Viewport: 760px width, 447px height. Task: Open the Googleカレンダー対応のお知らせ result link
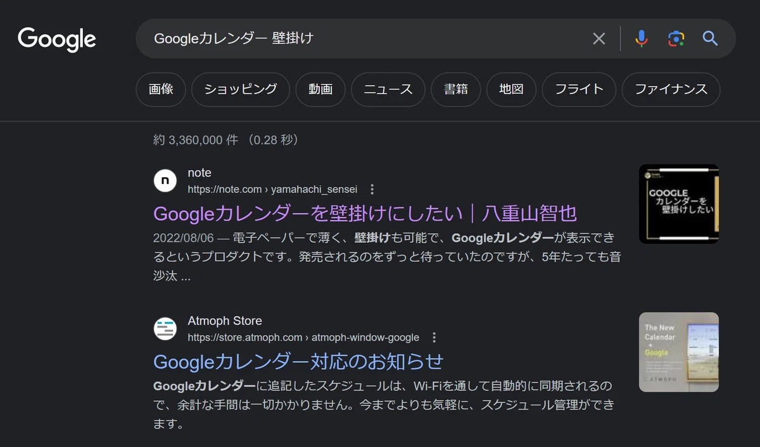[x=298, y=362]
